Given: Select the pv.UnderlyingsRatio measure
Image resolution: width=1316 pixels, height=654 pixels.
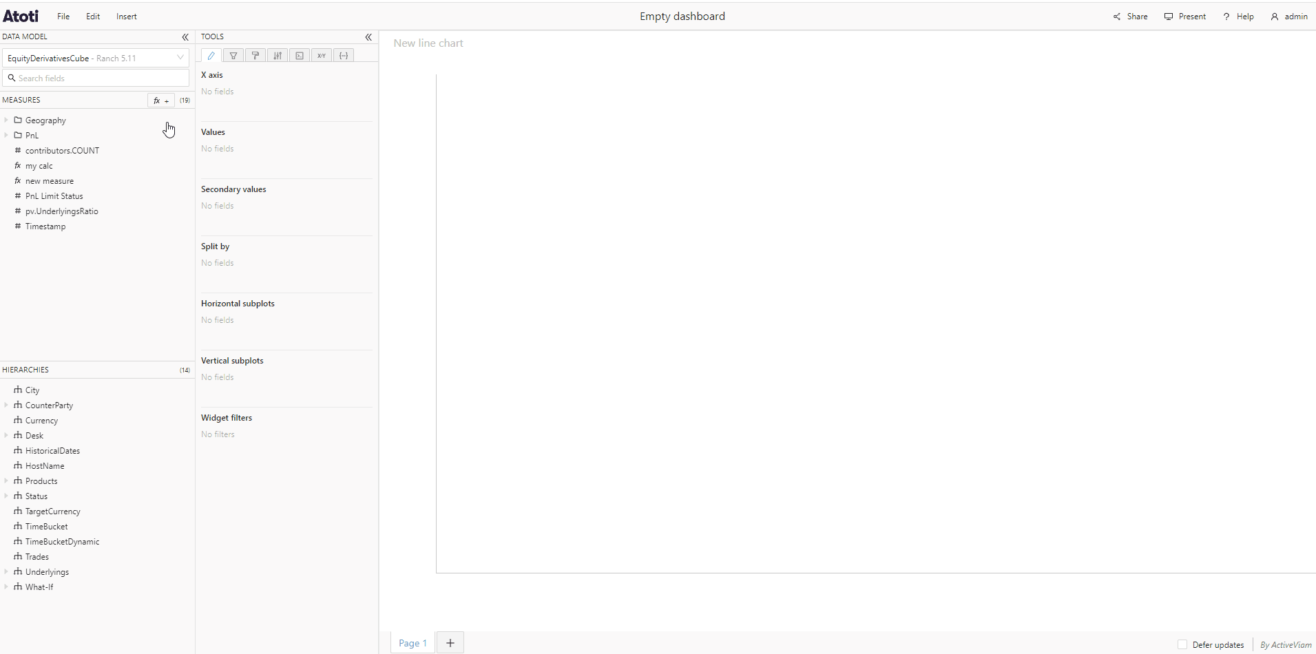Looking at the screenshot, I should 62,211.
